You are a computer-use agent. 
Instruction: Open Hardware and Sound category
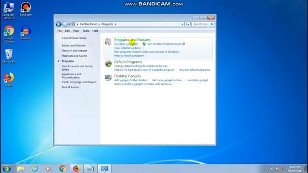[x=74, y=56]
